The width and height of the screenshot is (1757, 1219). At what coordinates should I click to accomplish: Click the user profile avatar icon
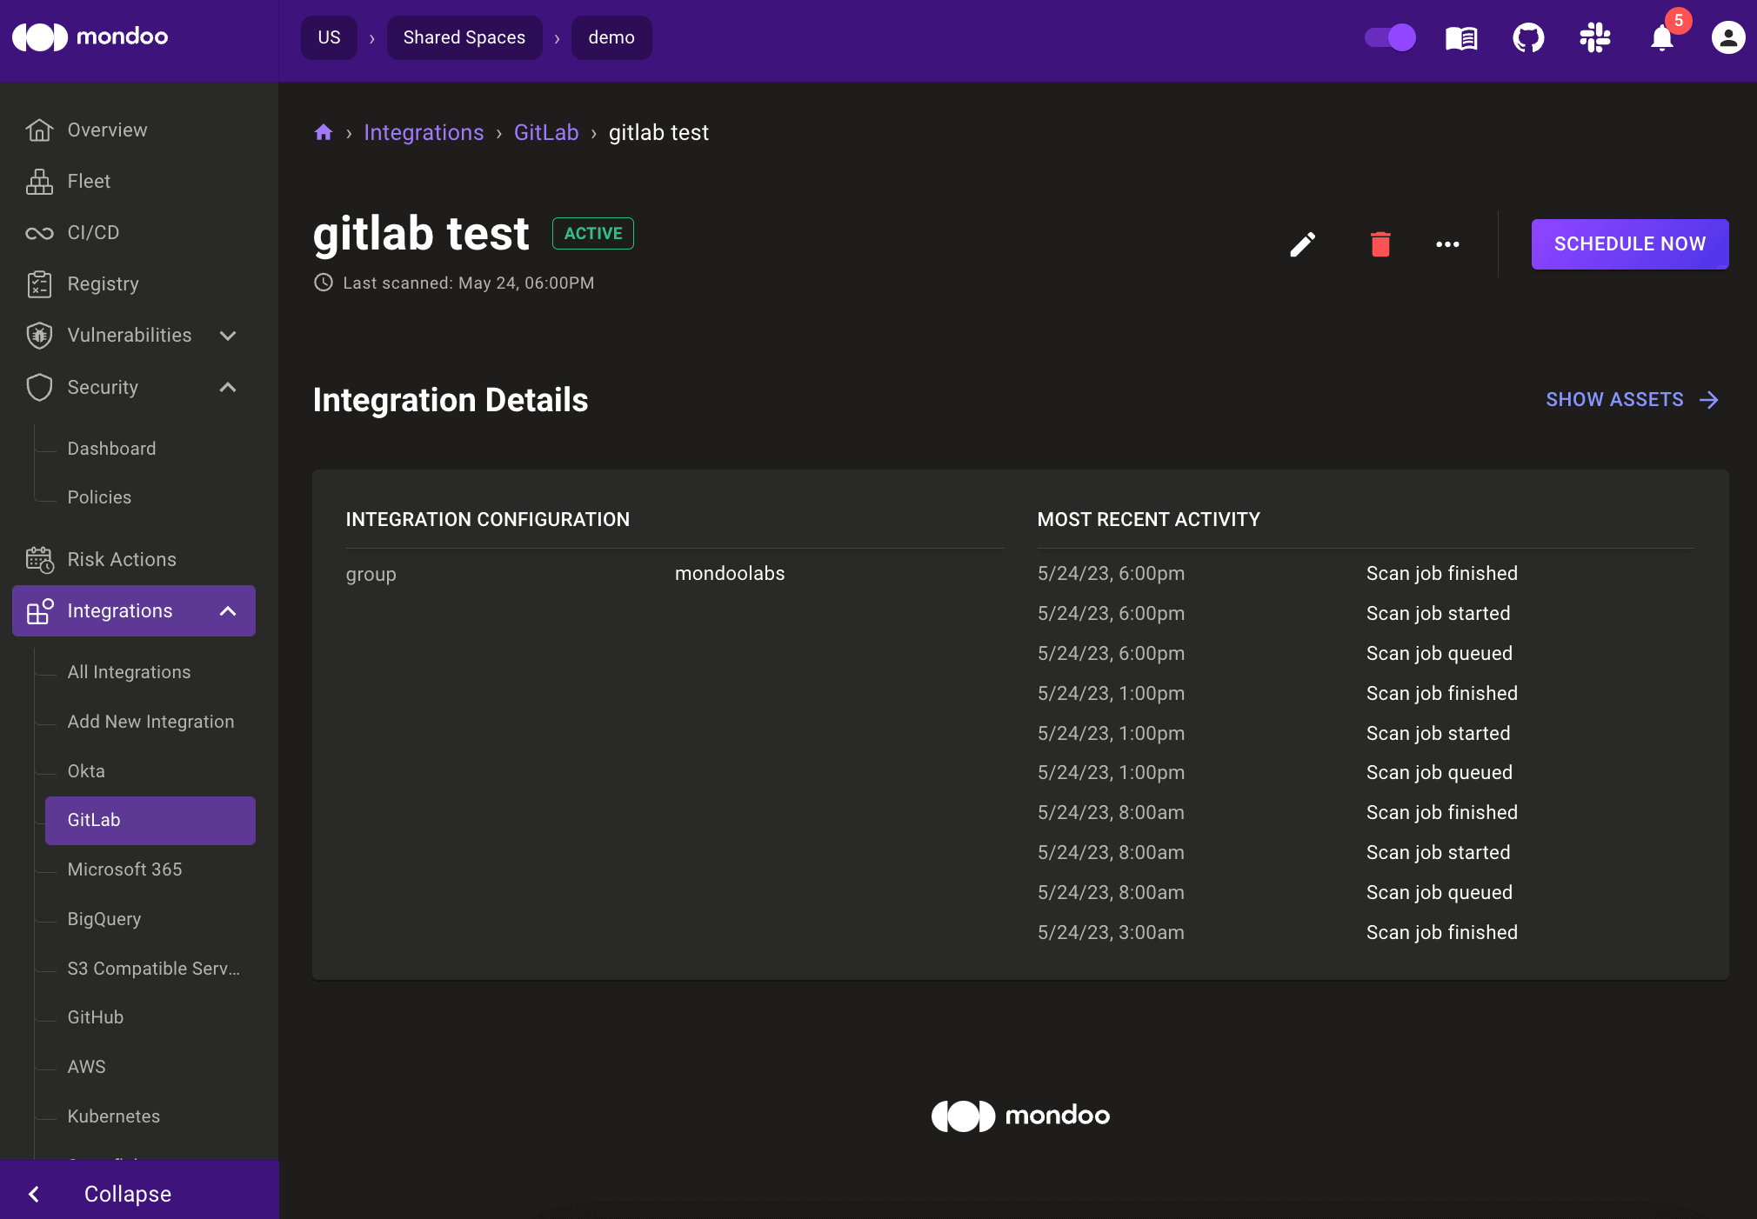coord(1727,37)
